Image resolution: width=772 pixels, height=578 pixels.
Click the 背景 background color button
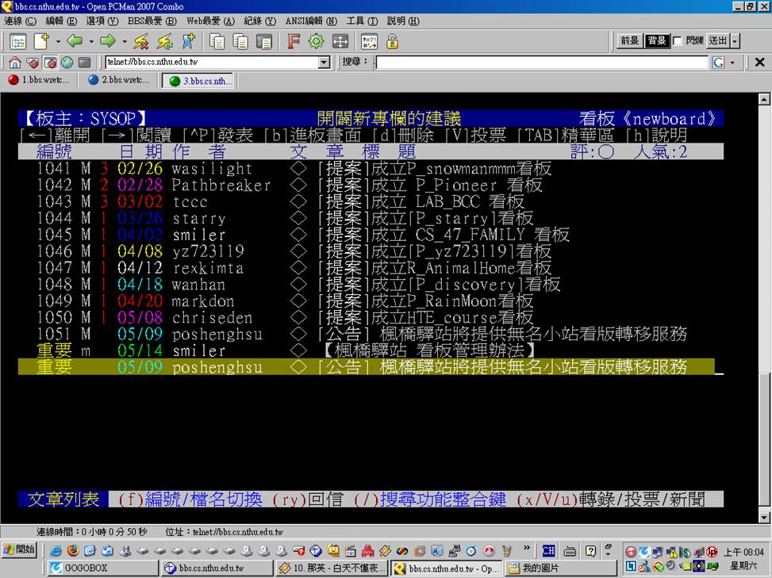[x=656, y=41]
